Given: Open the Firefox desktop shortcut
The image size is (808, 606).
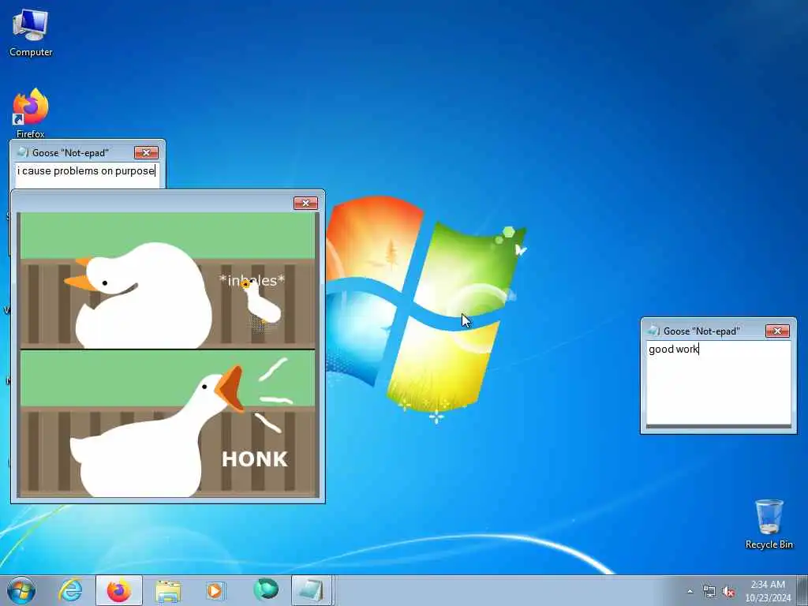Looking at the screenshot, I should pyautogui.click(x=31, y=112).
